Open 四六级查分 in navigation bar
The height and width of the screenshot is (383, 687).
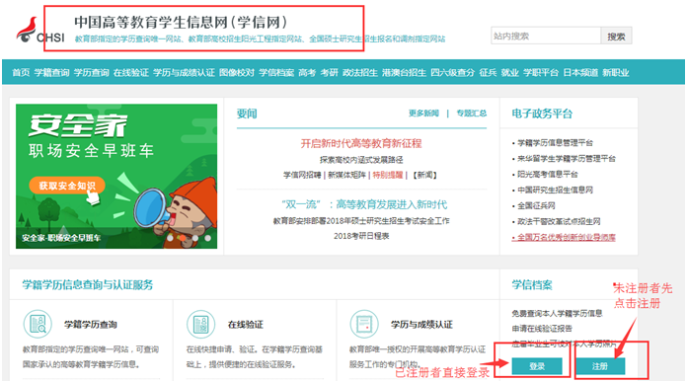click(x=453, y=72)
